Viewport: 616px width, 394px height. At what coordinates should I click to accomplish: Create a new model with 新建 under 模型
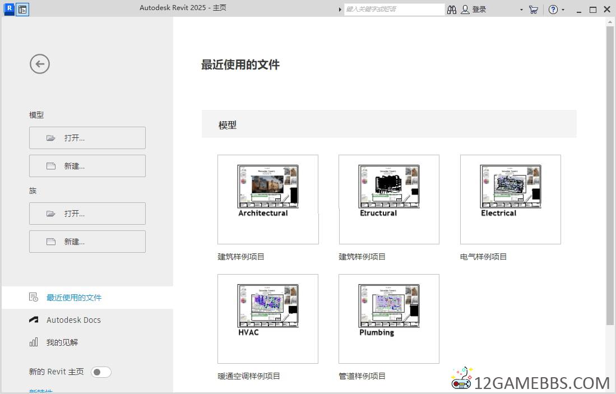tap(87, 166)
